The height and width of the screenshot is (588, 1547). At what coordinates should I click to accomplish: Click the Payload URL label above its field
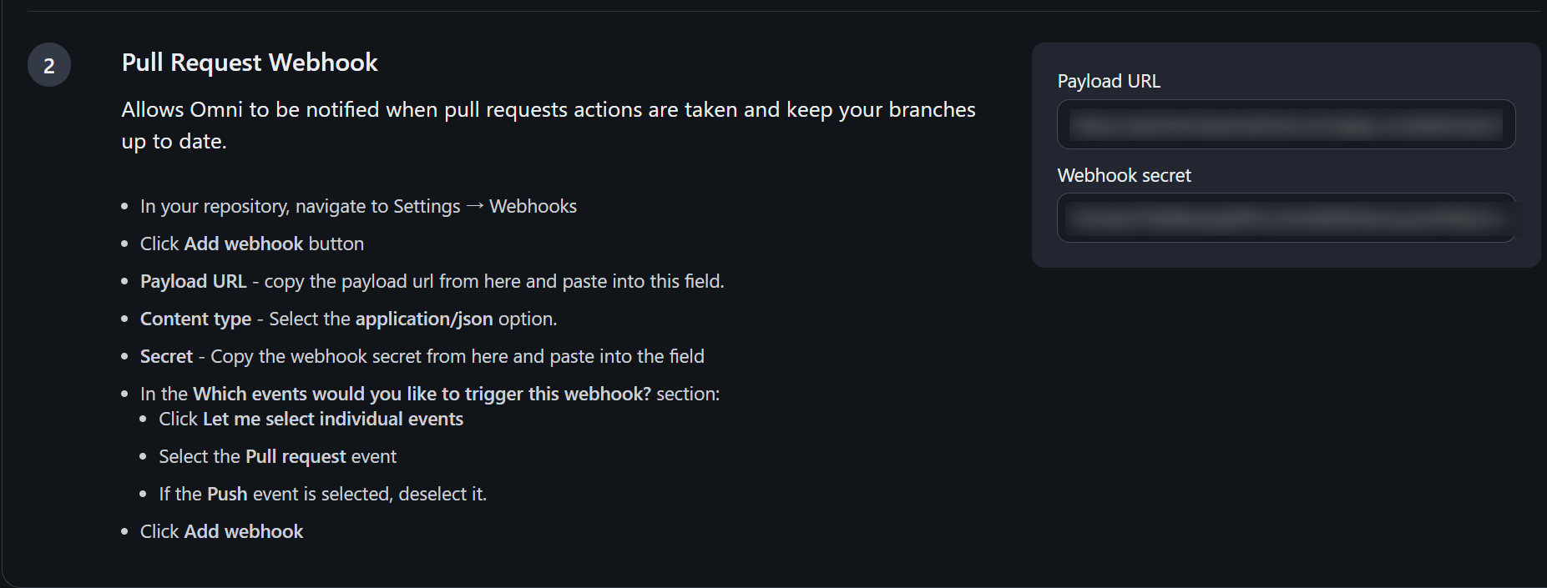[x=1109, y=81]
